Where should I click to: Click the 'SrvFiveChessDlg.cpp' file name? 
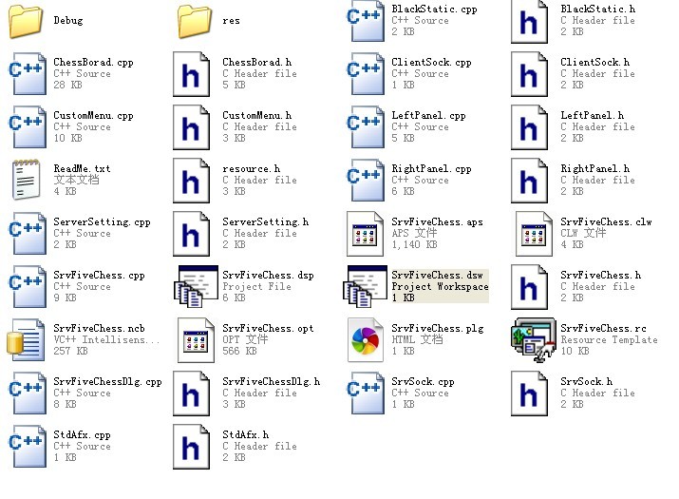pyautogui.click(x=107, y=382)
